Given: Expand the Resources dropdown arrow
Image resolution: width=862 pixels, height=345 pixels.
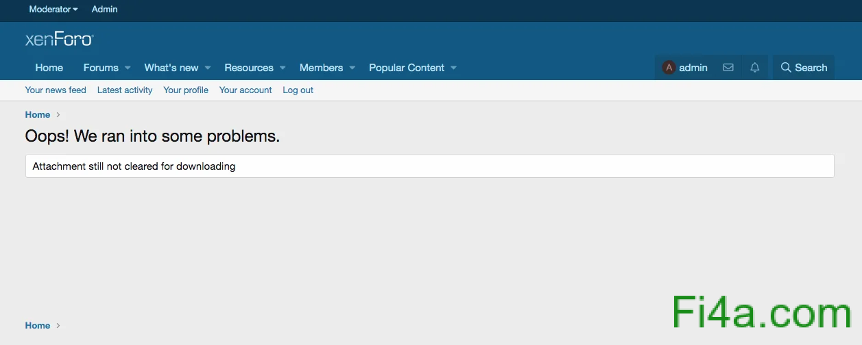Looking at the screenshot, I should (283, 68).
